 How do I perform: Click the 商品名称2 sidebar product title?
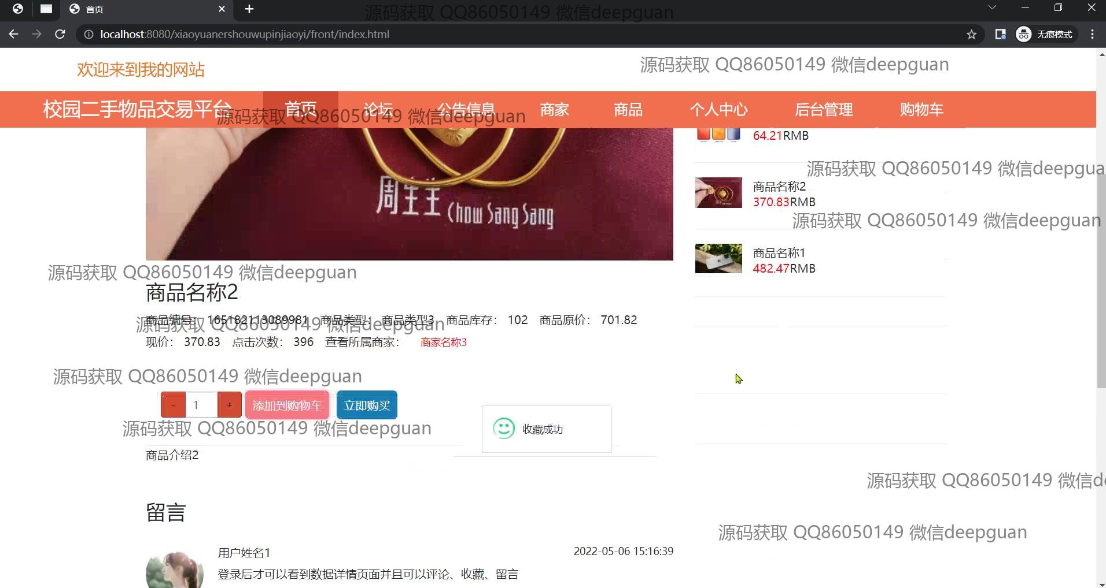779,187
